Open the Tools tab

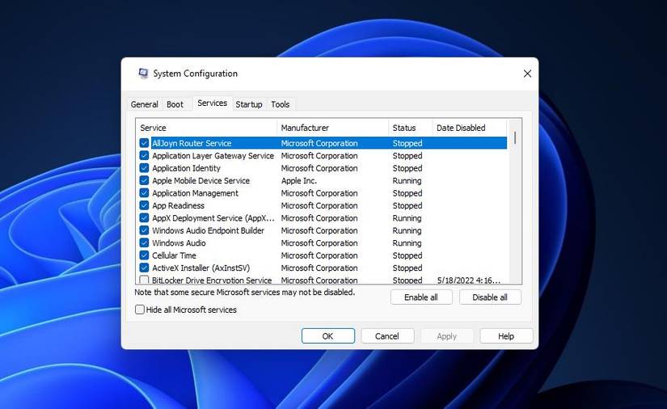pyautogui.click(x=281, y=104)
